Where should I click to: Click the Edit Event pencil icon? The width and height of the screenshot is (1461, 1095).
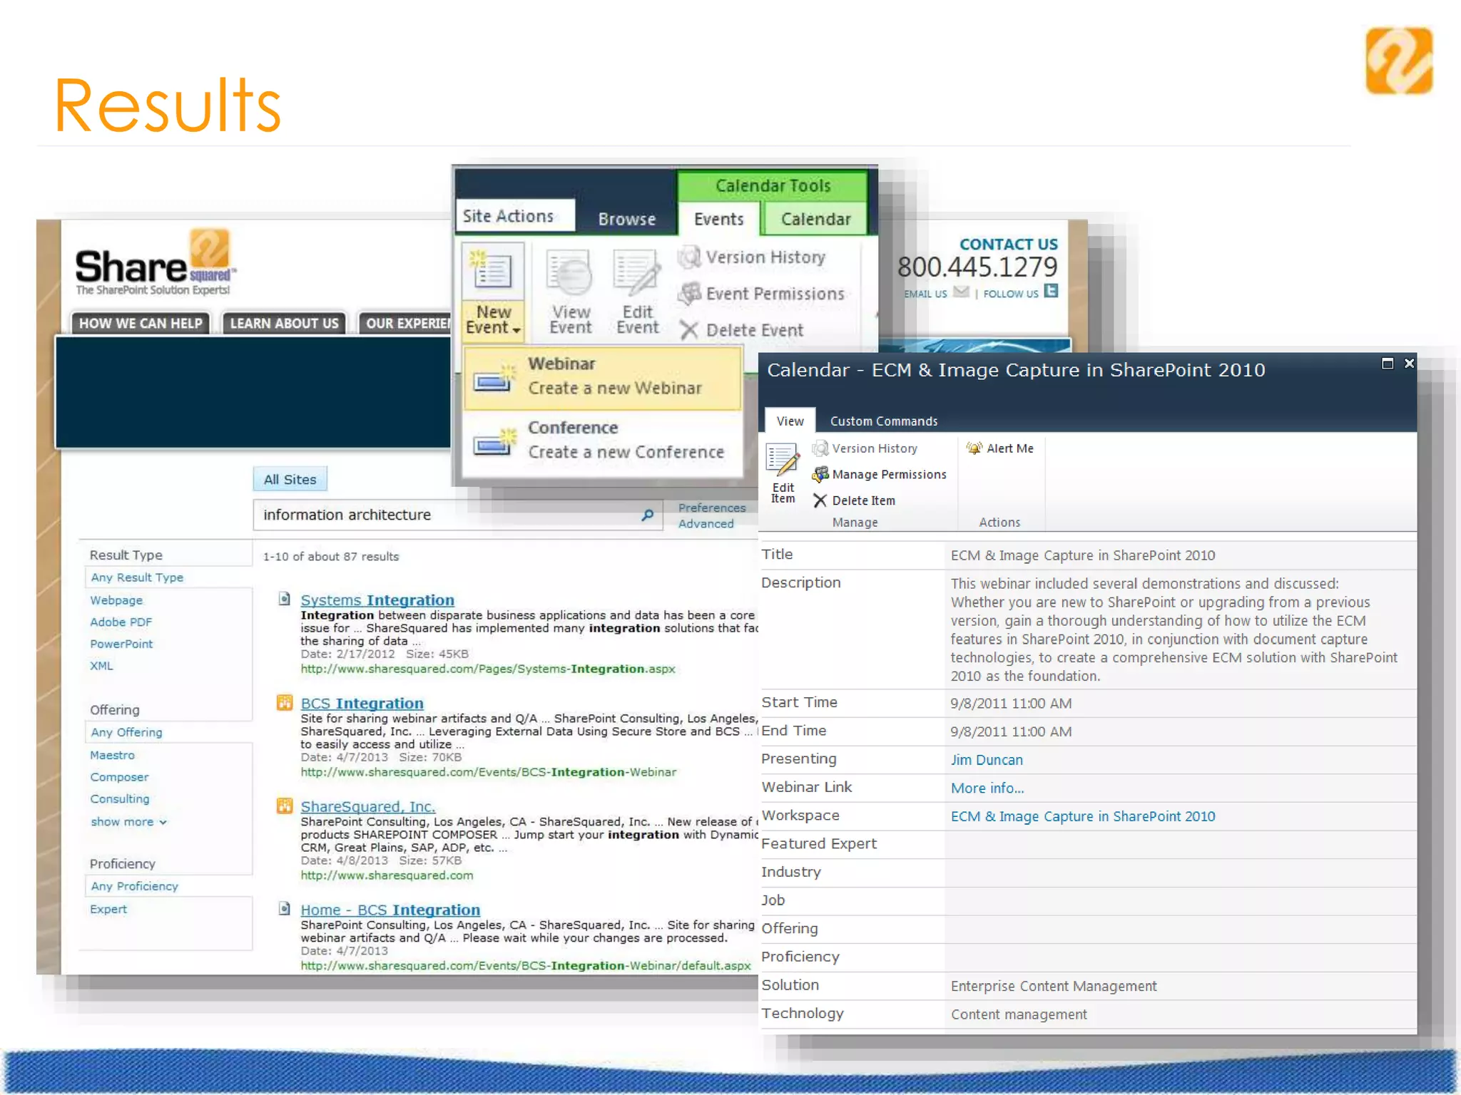[636, 274]
